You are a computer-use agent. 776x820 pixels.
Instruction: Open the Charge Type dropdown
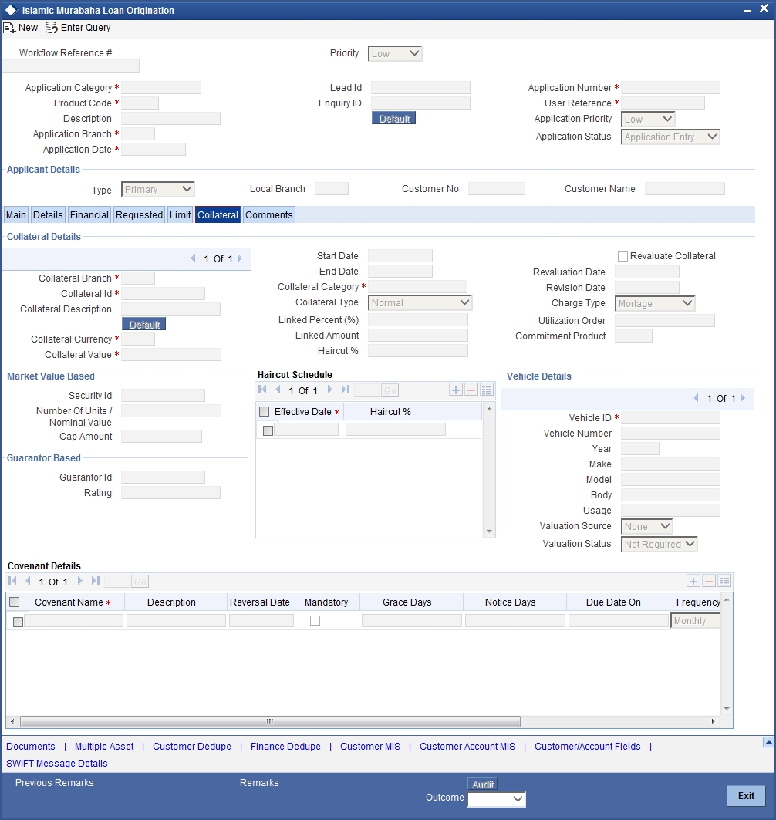coord(655,303)
